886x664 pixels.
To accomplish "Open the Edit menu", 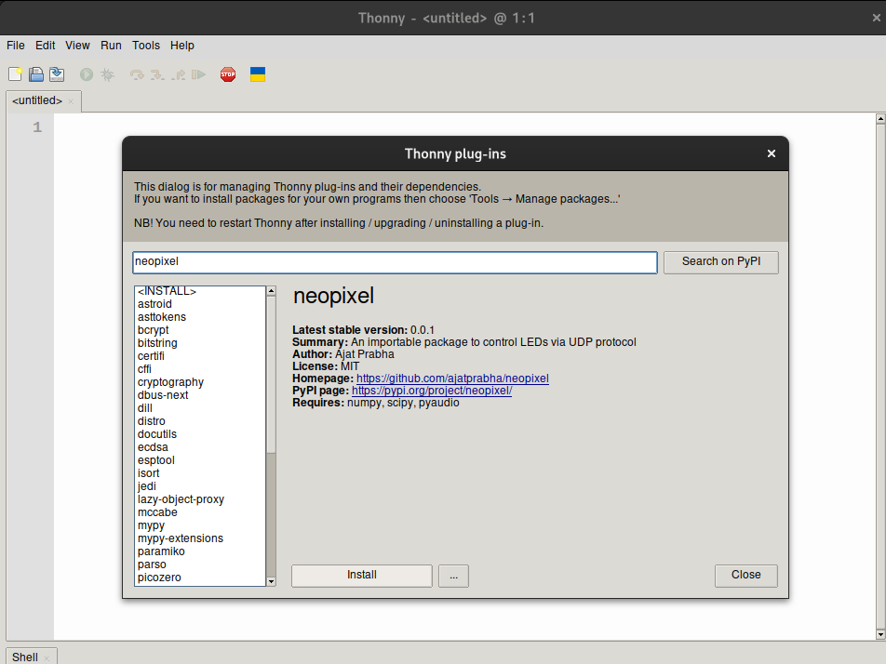I will coord(46,46).
